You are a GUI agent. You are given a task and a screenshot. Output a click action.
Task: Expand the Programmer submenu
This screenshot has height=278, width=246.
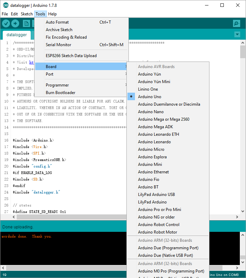tap(81, 85)
